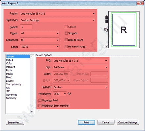Screen dimensions: 145x131
Task: Enable the Collate checkbox
Action: coord(66,27)
